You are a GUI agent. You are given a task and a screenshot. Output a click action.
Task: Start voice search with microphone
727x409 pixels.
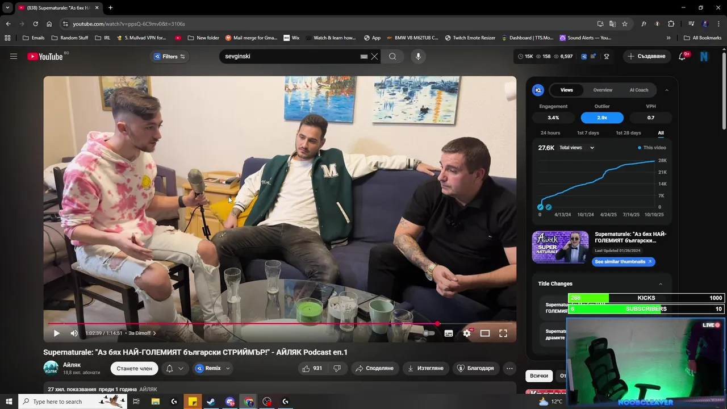coord(418,56)
